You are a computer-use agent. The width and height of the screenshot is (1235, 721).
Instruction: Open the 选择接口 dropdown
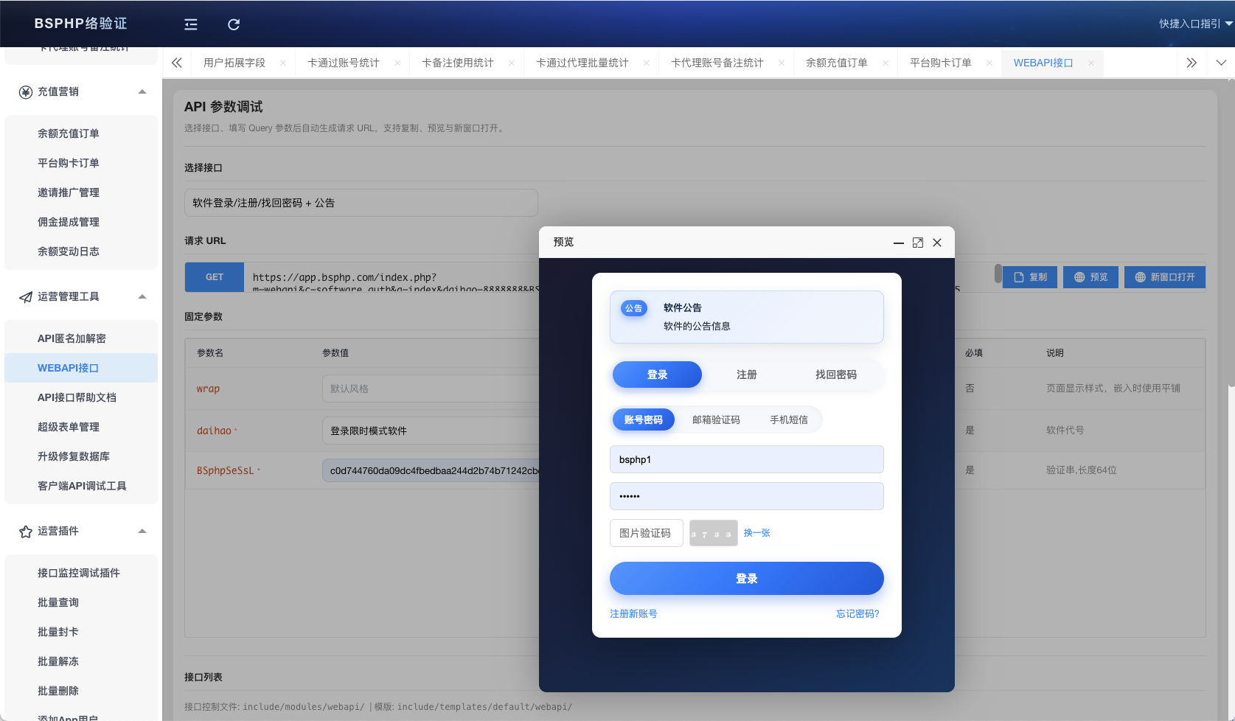pyautogui.click(x=361, y=203)
